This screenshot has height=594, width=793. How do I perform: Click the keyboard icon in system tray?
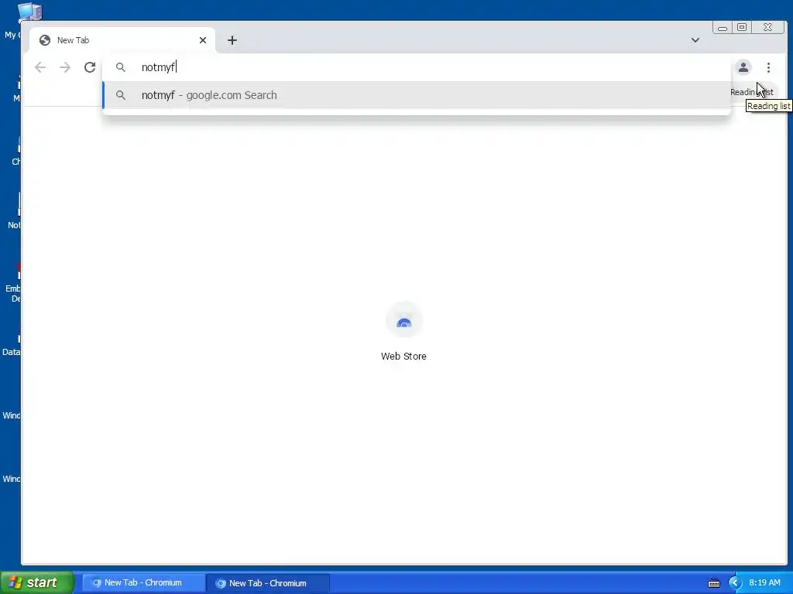pyautogui.click(x=714, y=583)
